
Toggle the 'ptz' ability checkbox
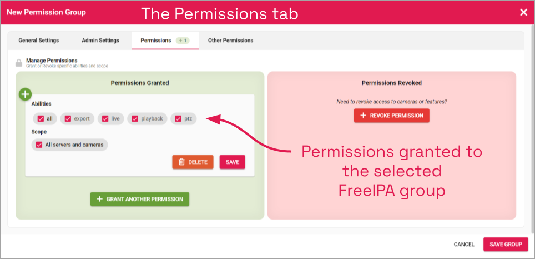[x=178, y=119]
